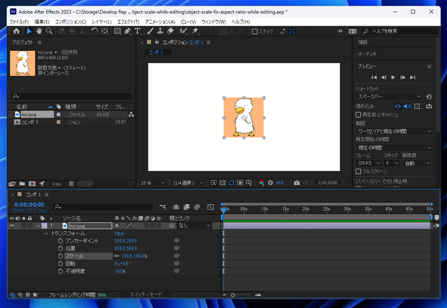Click the new composition icon in Project panel
The width and height of the screenshot is (447, 308).
[x=32, y=184]
